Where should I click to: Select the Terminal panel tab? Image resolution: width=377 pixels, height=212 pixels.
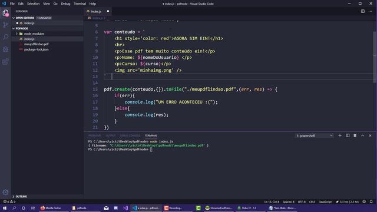pyautogui.click(x=151, y=135)
